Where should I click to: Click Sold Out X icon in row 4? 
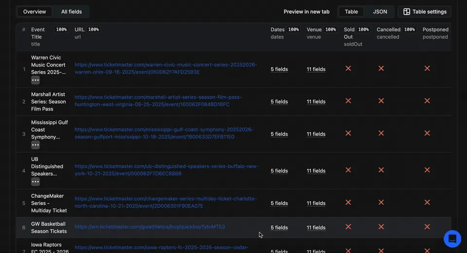[348, 170]
